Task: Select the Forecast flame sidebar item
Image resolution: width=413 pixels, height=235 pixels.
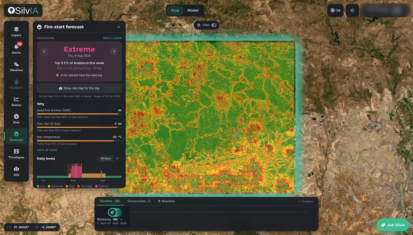Action: 16,136
